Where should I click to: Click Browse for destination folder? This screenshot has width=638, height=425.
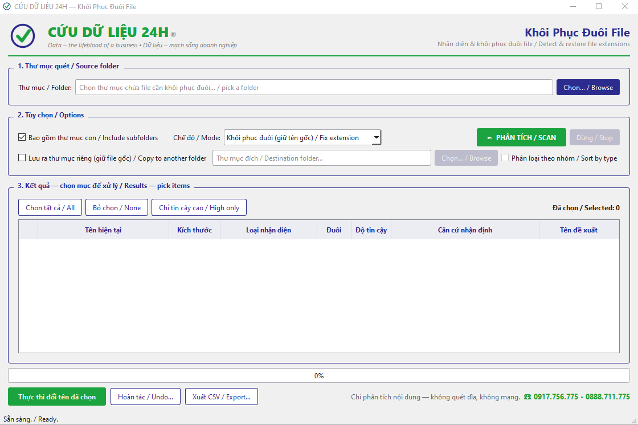click(466, 158)
